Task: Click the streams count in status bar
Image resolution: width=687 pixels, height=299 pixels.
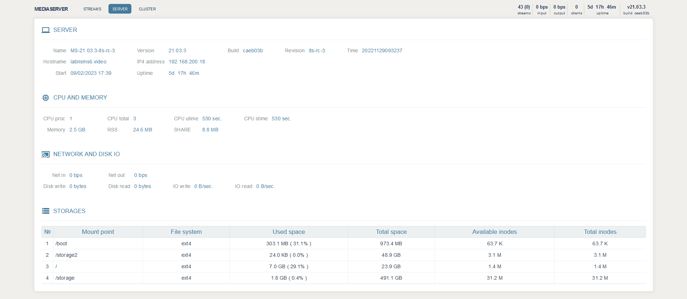Action: click(x=524, y=9)
